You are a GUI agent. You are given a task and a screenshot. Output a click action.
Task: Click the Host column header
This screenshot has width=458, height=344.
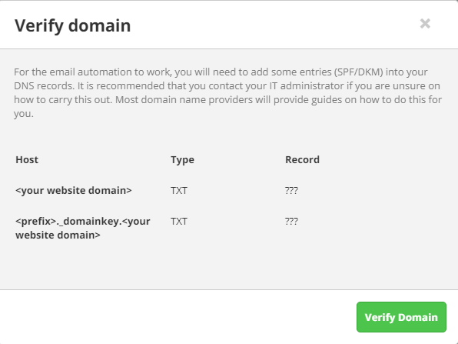[27, 160]
